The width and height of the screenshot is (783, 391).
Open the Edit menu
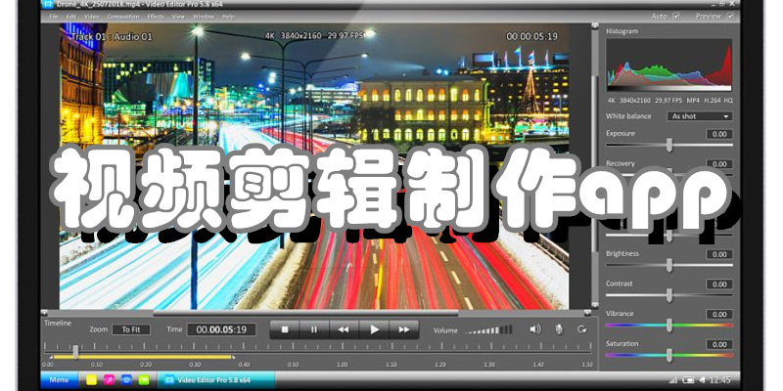pyautogui.click(x=71, y=17)
